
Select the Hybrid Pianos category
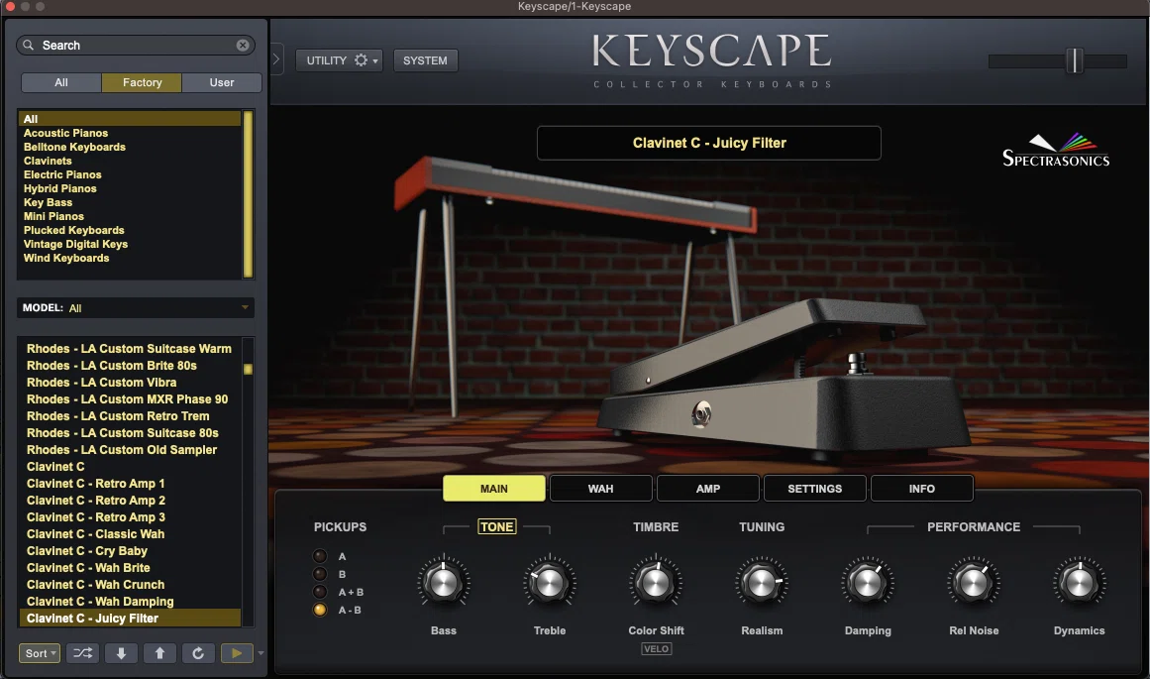pyautogui.click(x=59, y=188)
